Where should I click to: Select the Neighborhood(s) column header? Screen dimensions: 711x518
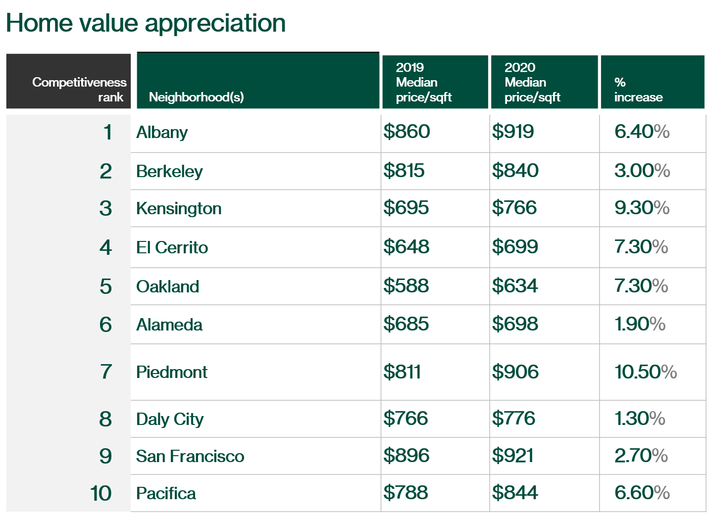tap(258, 80)
